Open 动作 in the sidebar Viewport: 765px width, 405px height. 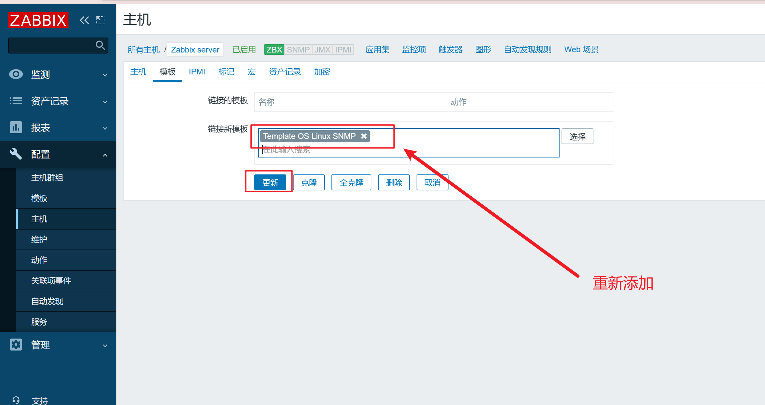66,260
